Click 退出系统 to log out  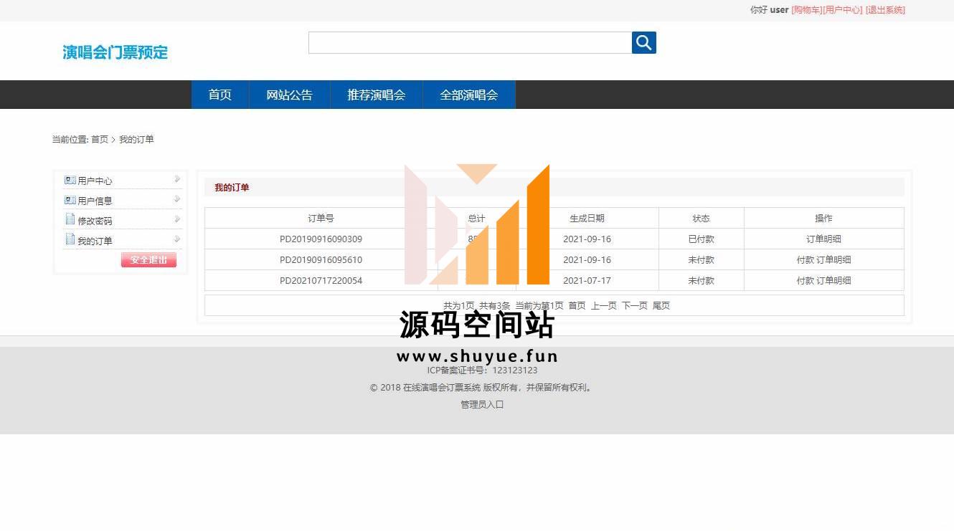pyautogui.click(x=885, y=10)
